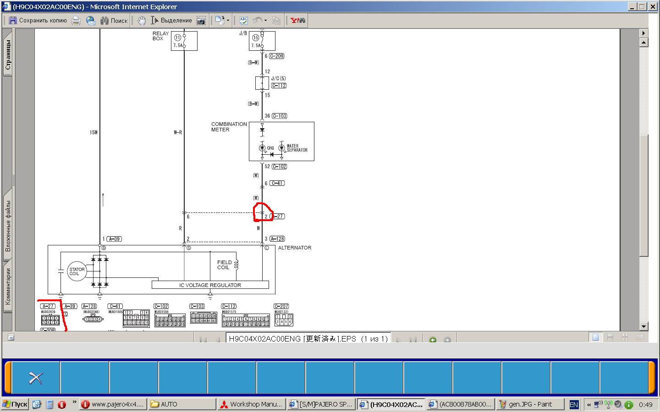The height and width of the screenshot is (412, 660).
Task: Open the page rotate dropdown arrow
Action: [228, 21]
